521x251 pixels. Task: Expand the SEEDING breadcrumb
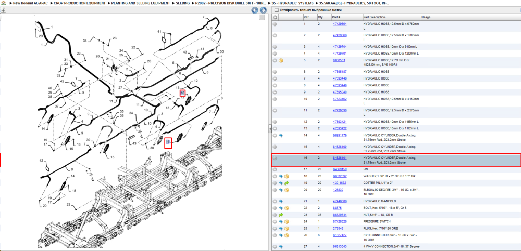point(173,3)
